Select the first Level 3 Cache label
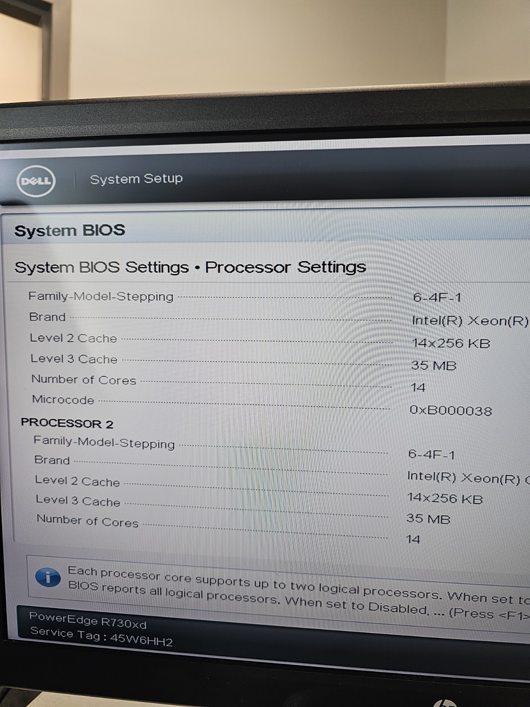This screenshot has height=707, width=530. click(74, 359)
